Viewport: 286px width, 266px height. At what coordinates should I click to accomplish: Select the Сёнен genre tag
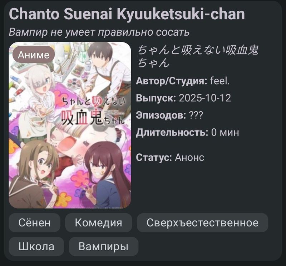(x=34, y=223)
